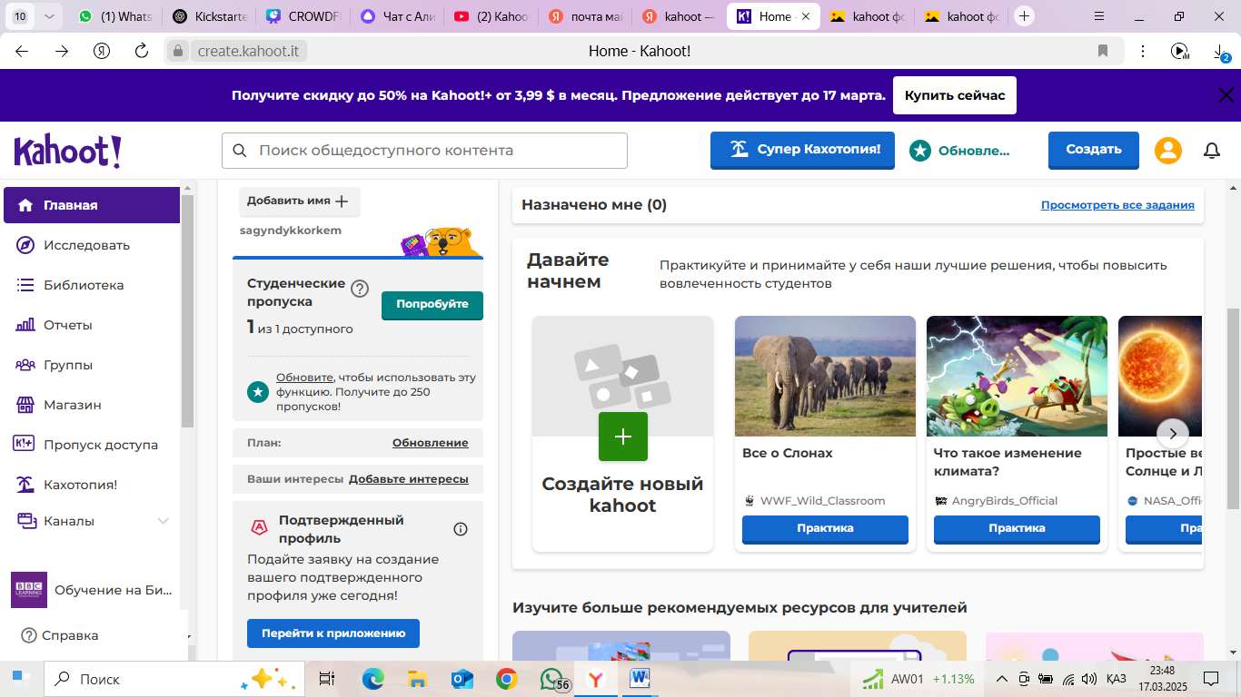Viewport: 1241px width, 697px height.
Task: Click Super Kahootopia button
Action: point(802,150)
